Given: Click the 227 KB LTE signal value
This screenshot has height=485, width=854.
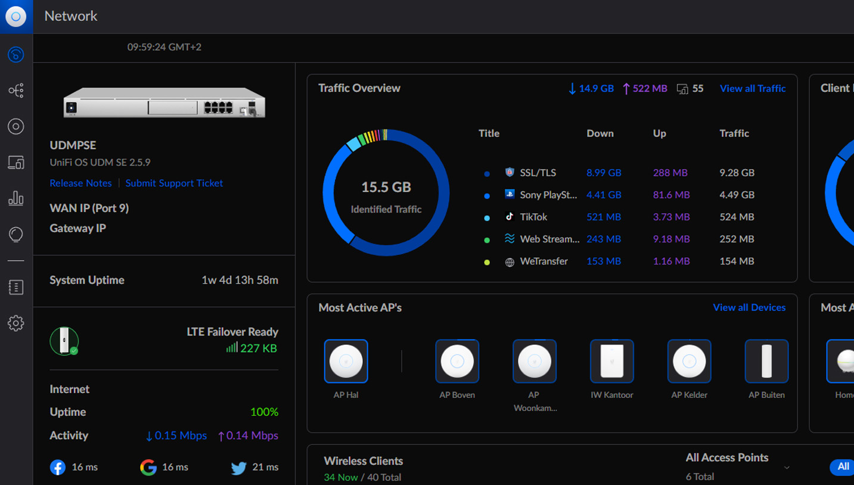Looking at the screenshot, I should pos(259,348).
